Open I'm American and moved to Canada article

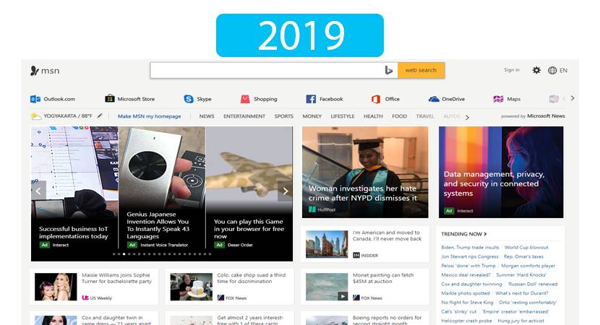[387, 235]
